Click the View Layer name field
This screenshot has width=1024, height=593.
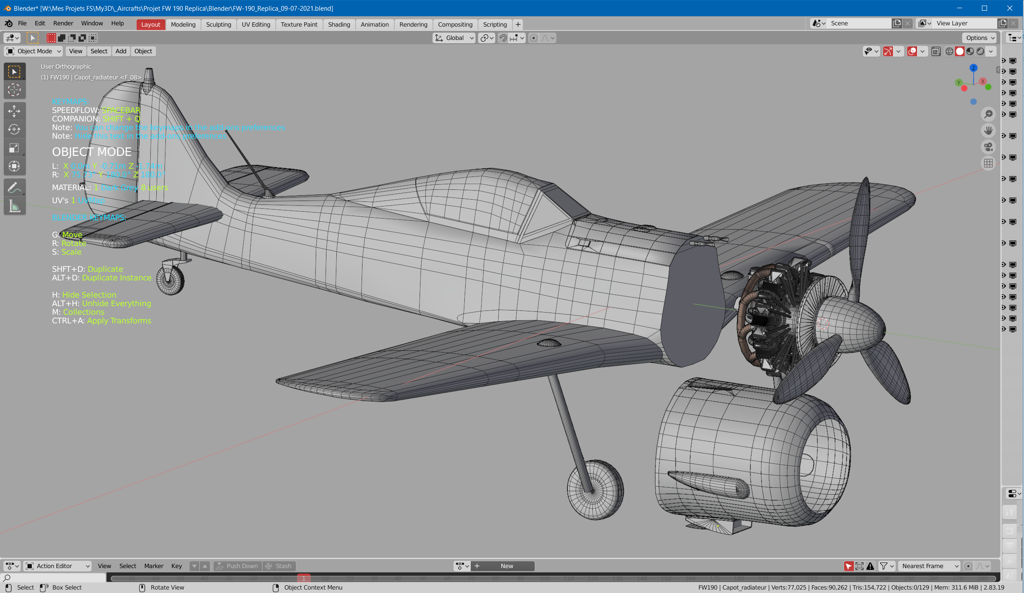pos(966,24)
